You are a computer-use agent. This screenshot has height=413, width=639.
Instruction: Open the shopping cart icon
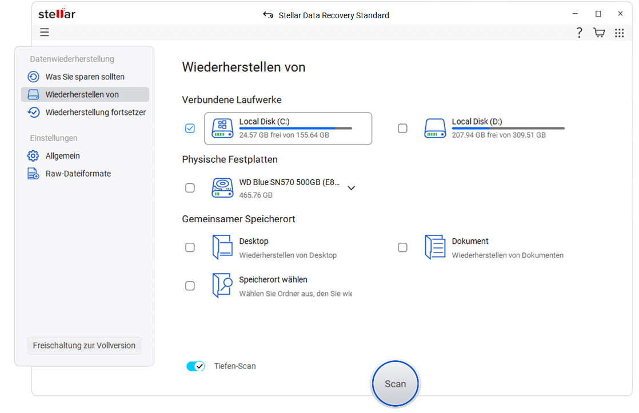[598, 33]
